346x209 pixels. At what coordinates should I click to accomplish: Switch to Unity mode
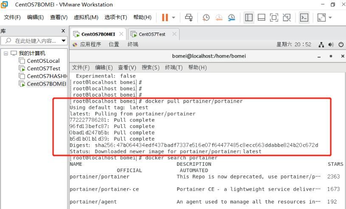click(x=287, y=17)
